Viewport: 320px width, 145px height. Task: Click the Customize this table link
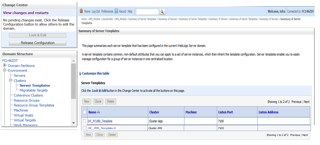(96, 73)
